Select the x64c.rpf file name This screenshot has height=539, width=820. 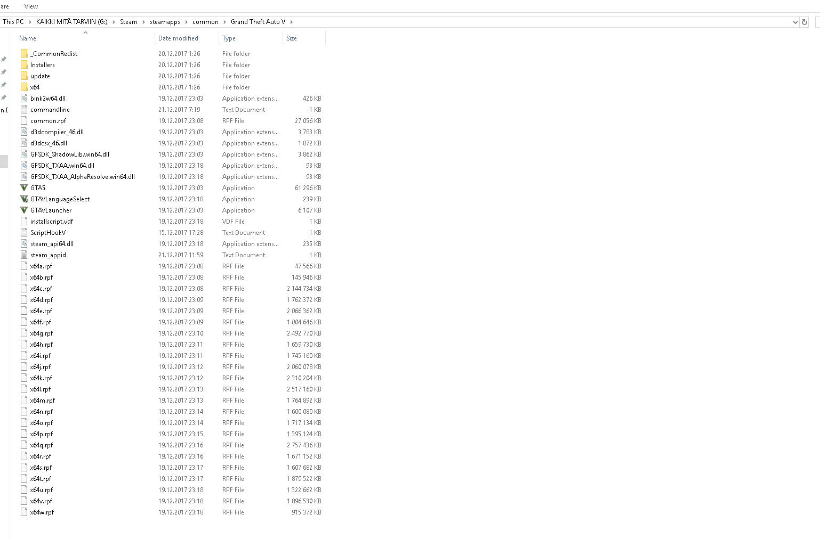pyautogui.click(x=42, y=289)
